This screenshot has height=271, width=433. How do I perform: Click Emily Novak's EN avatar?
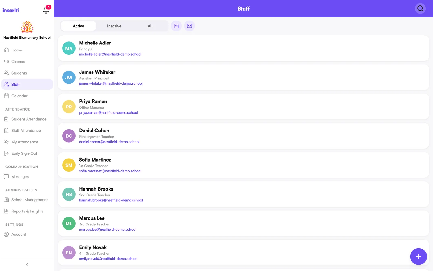[x=69, y=253]
